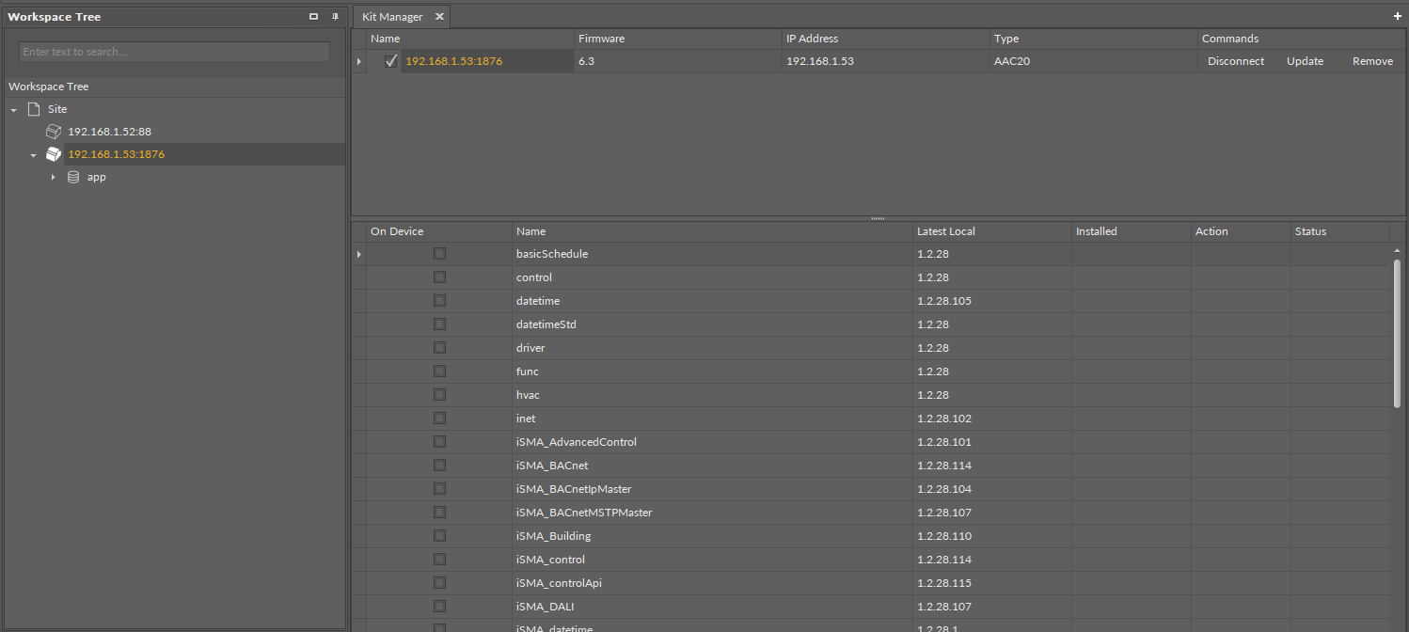Disconnect the AAC20 device
The image size is (1409, 632).
1236,61
